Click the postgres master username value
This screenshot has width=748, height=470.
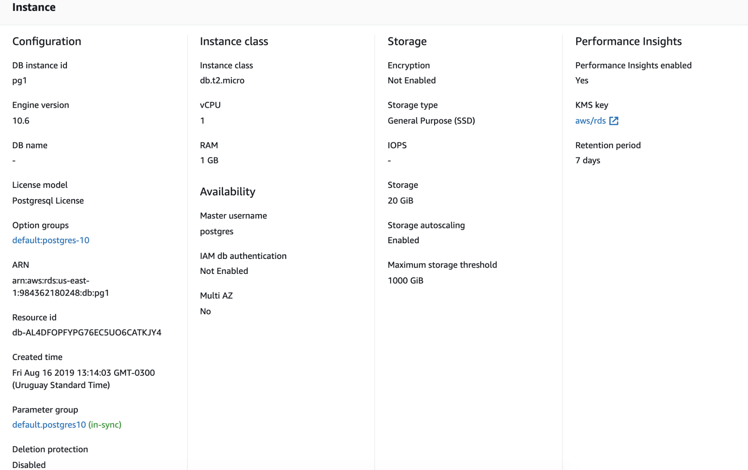point(217,232)
